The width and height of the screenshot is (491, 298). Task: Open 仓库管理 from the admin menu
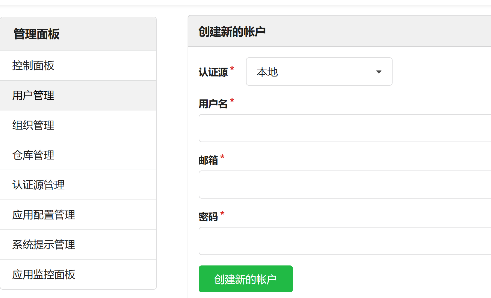(33, 155)
